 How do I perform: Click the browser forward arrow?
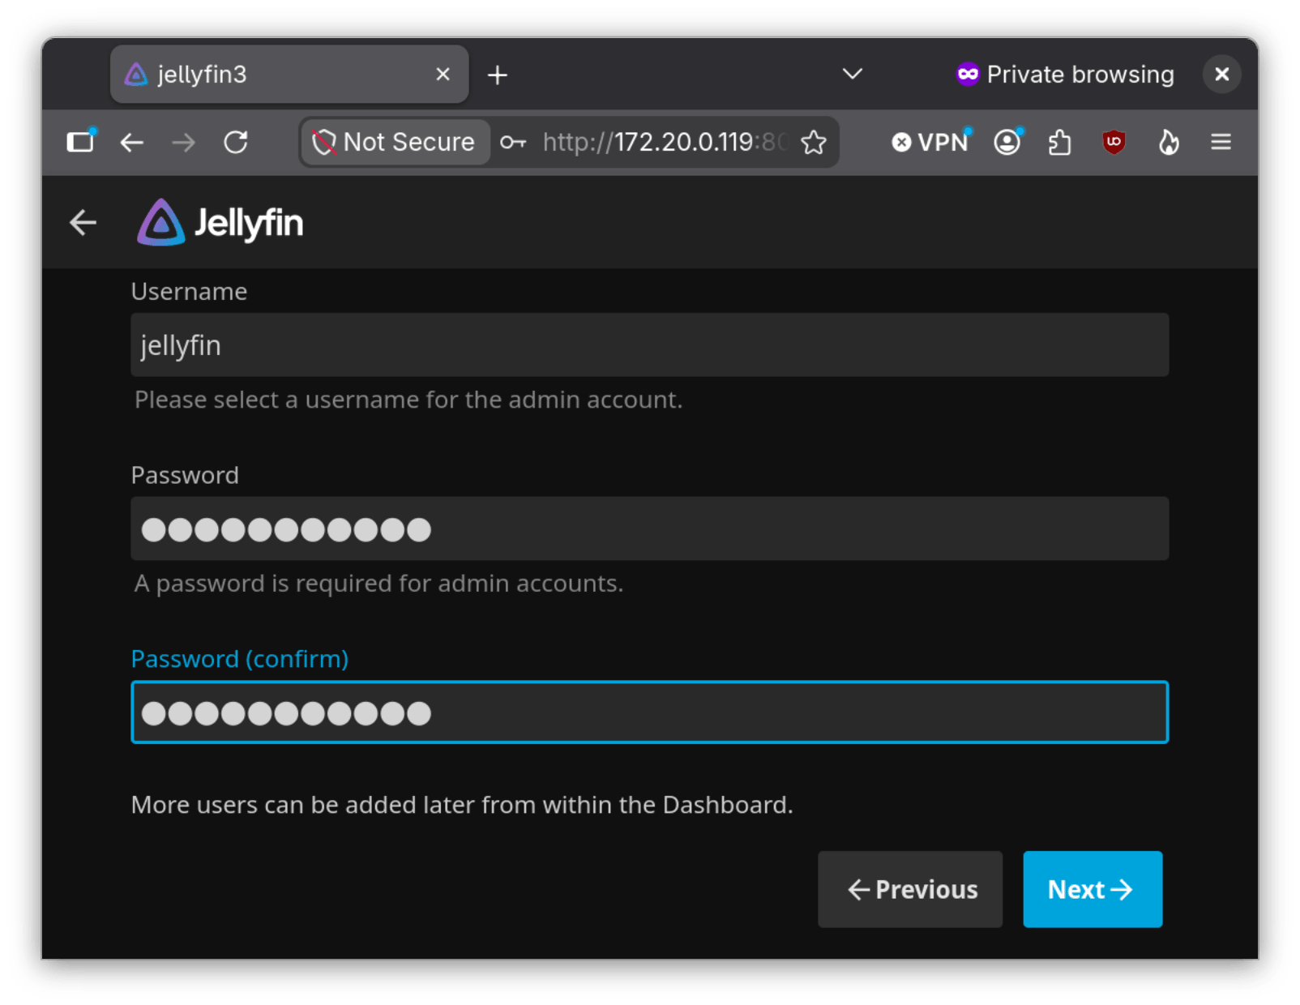tap(184, 143)
